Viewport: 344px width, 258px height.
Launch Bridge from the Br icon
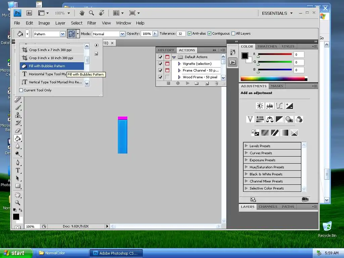[29, 13]
